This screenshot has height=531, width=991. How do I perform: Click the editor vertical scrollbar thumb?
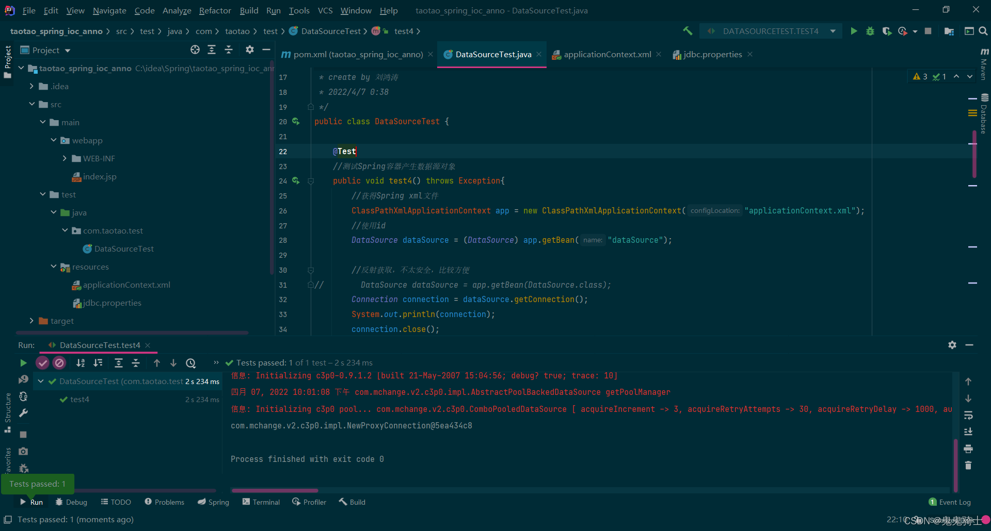point(974,154)
